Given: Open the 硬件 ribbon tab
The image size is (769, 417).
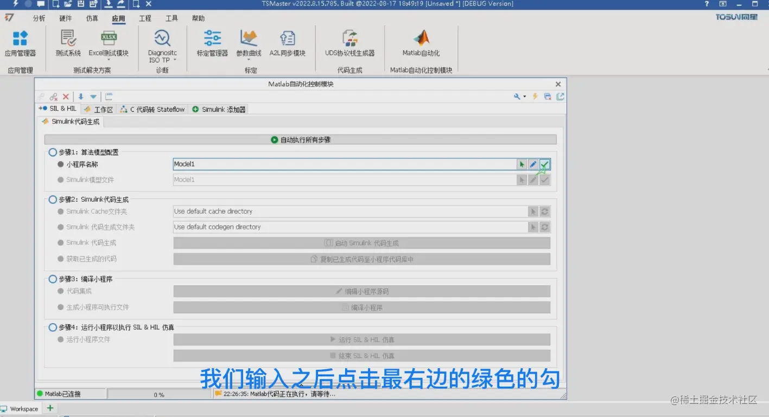Looking at the screenshot, I should coord(66,18).
